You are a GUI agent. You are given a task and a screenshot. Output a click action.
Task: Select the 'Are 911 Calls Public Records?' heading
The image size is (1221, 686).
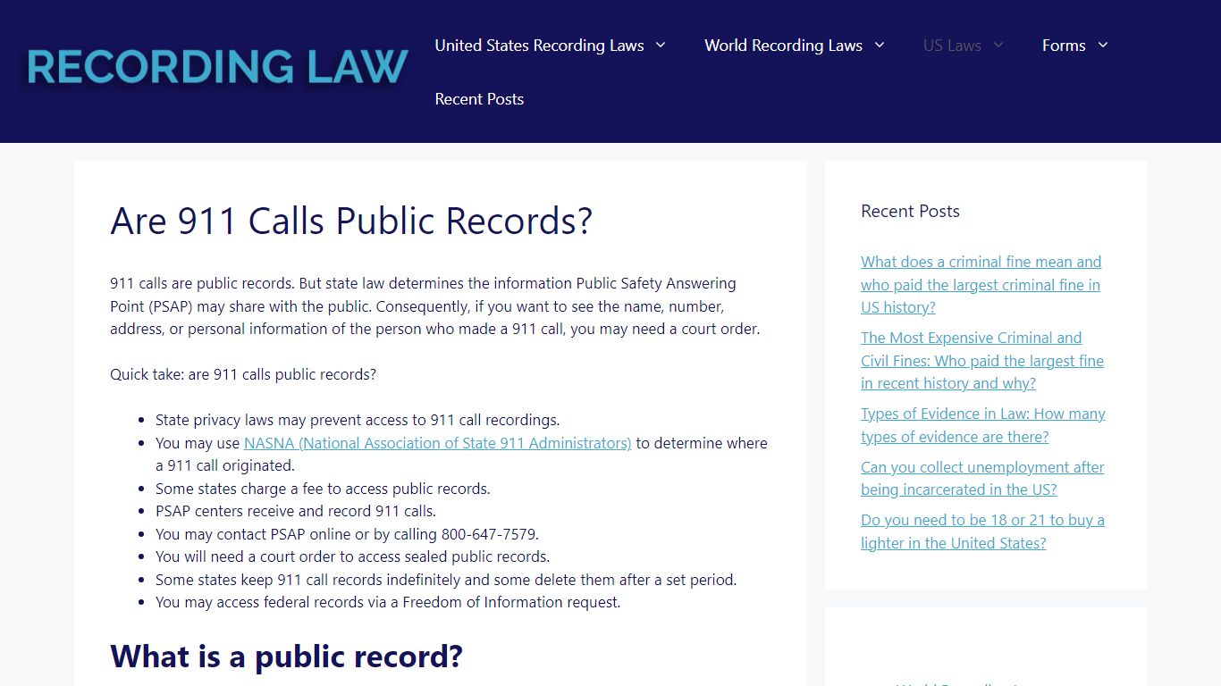351,221
